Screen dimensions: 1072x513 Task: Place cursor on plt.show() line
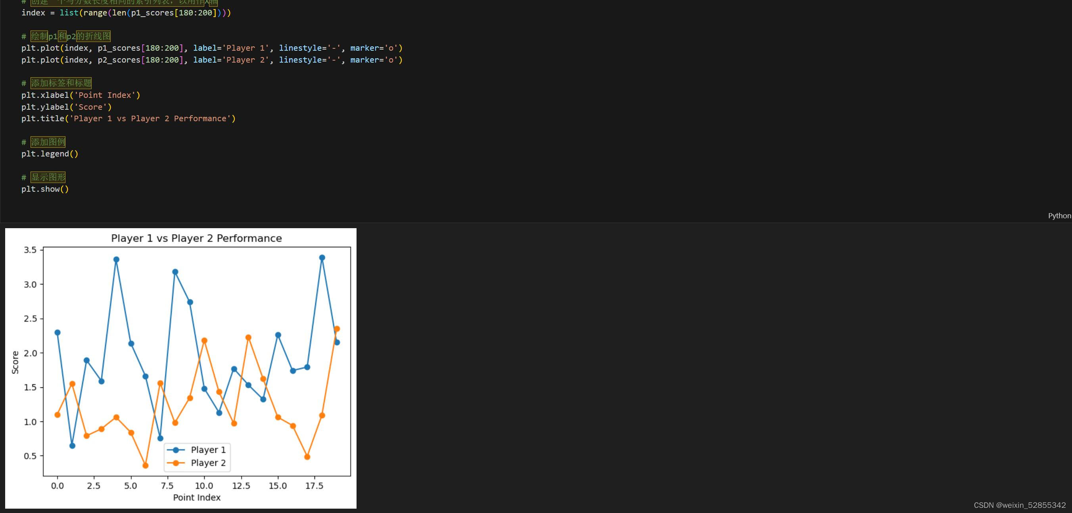click(x=45, y=189)
